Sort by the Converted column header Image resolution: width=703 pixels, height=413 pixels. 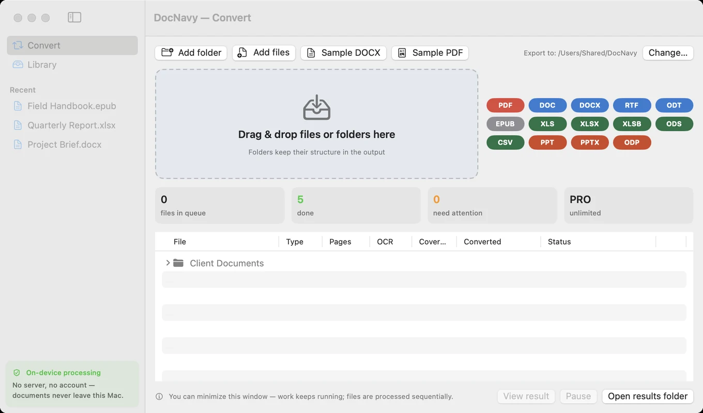click(482, 242)
